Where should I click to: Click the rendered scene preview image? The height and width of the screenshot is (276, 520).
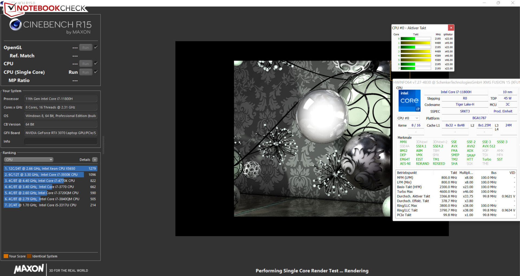tap(312, 138)
